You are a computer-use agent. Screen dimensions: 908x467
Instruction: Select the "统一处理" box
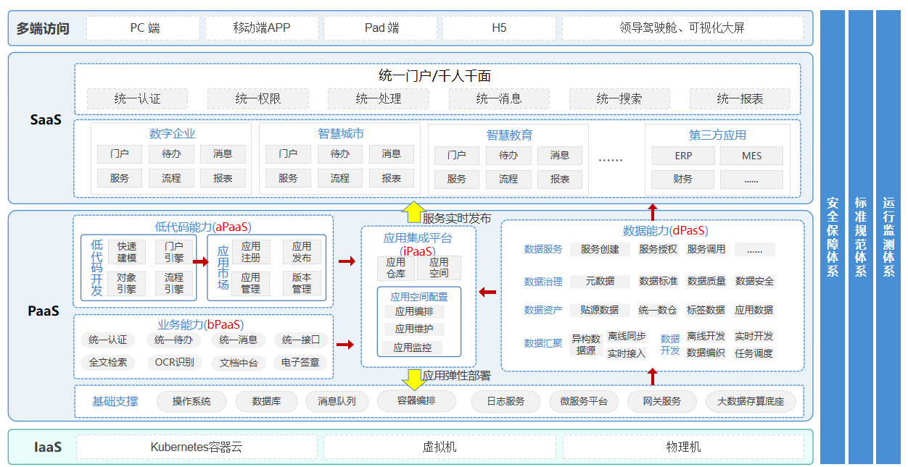point(379,98)
